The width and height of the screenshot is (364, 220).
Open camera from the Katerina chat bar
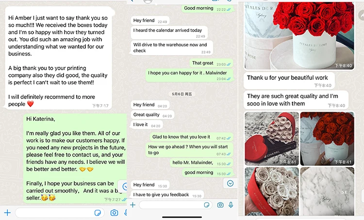tap(114, 213)
